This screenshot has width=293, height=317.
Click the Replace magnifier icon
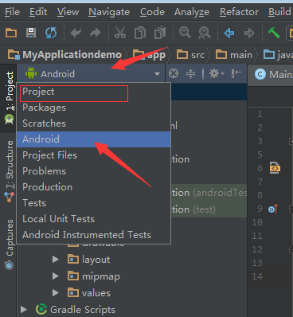(205, 33)
